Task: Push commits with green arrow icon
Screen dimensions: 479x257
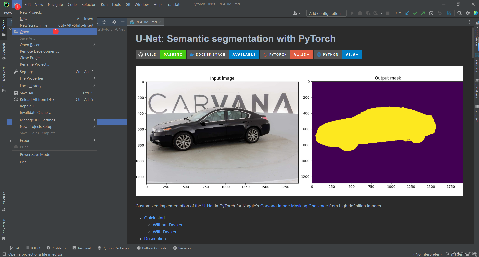Action: point(423,13)
